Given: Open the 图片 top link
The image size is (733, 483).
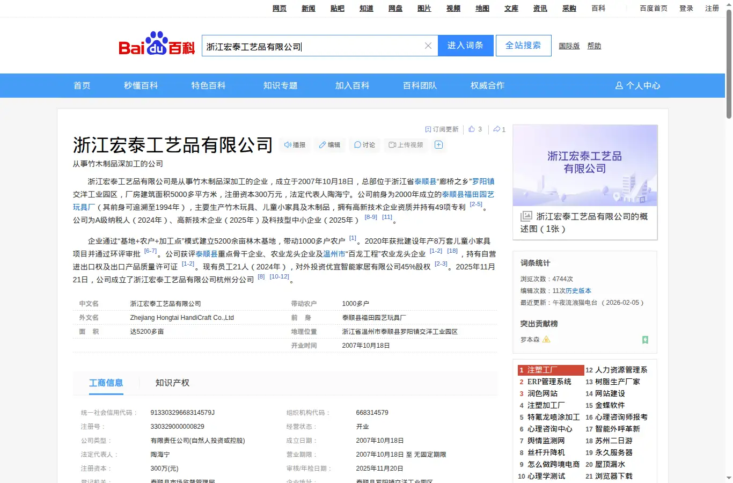Looking at the screenshot, I should point(424,8).
